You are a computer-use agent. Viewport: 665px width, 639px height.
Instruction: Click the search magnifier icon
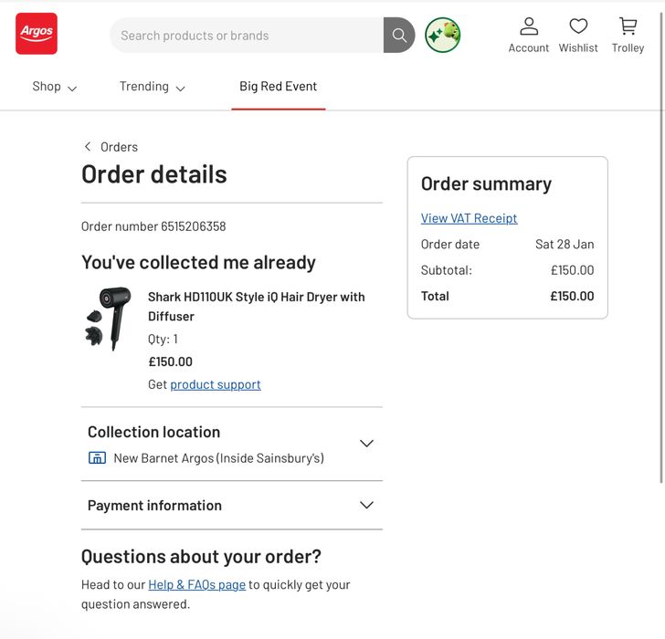pos(399,36)
